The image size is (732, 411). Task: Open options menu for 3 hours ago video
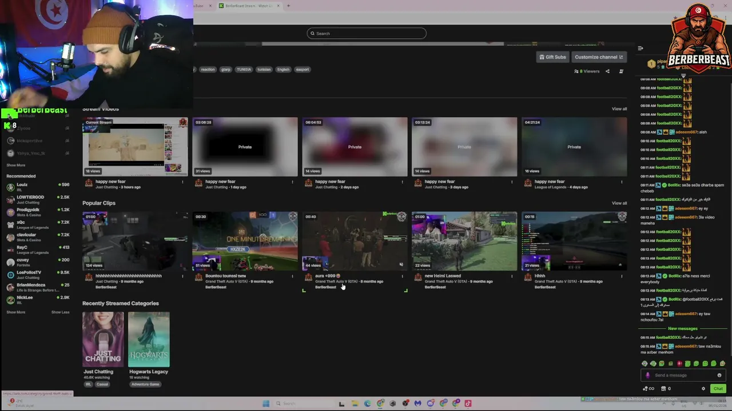click(x=182, y=182)
